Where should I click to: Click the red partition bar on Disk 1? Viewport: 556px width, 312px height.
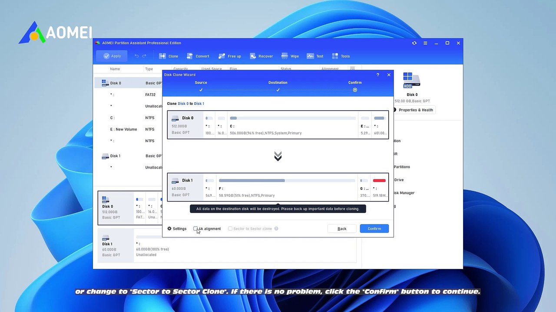(379, 180)
